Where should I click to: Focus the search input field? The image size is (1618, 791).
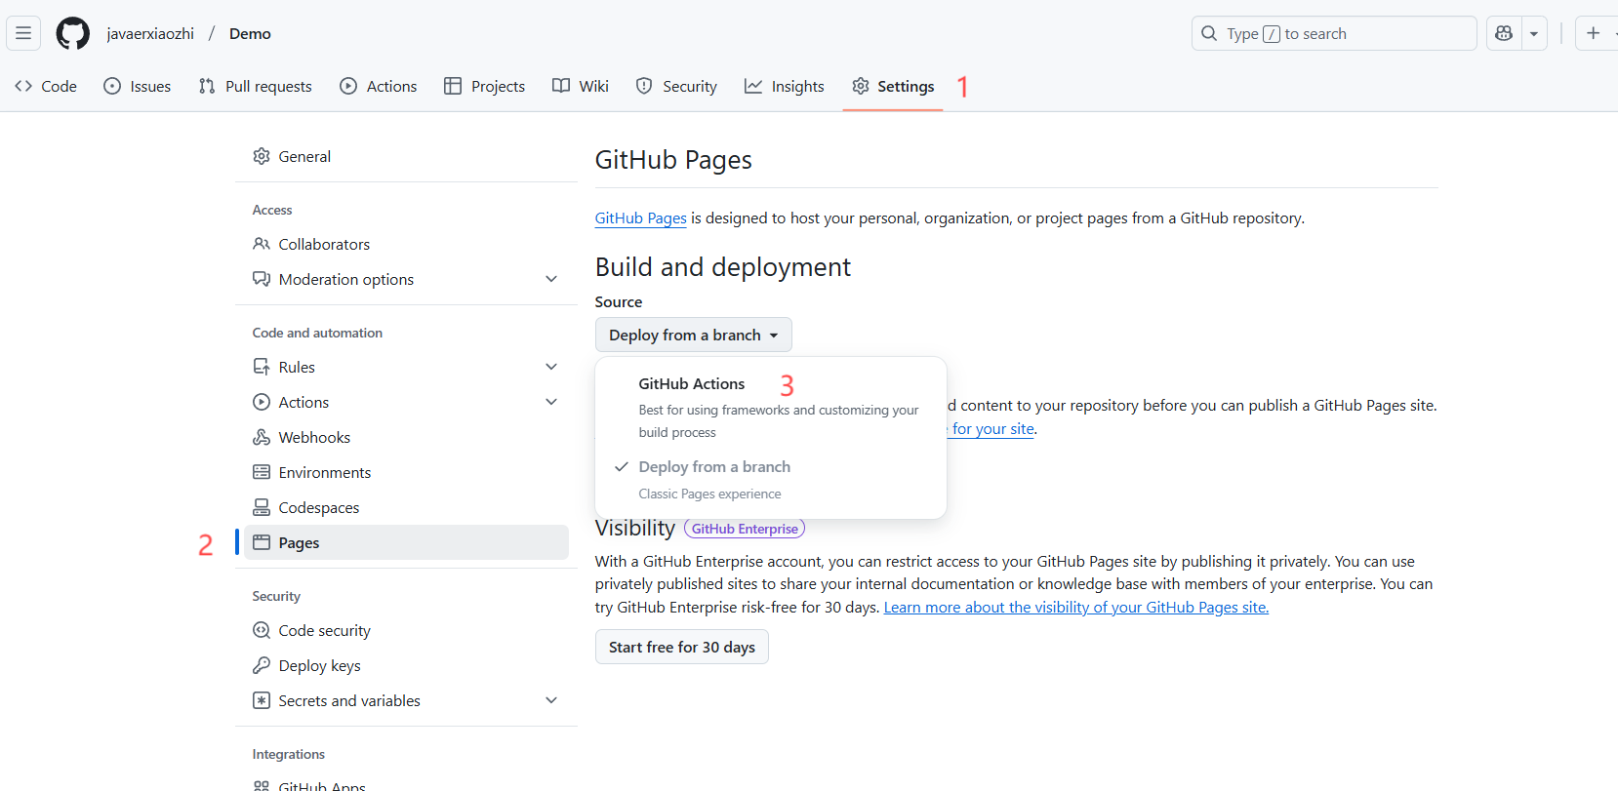[x=1334, y=33]
